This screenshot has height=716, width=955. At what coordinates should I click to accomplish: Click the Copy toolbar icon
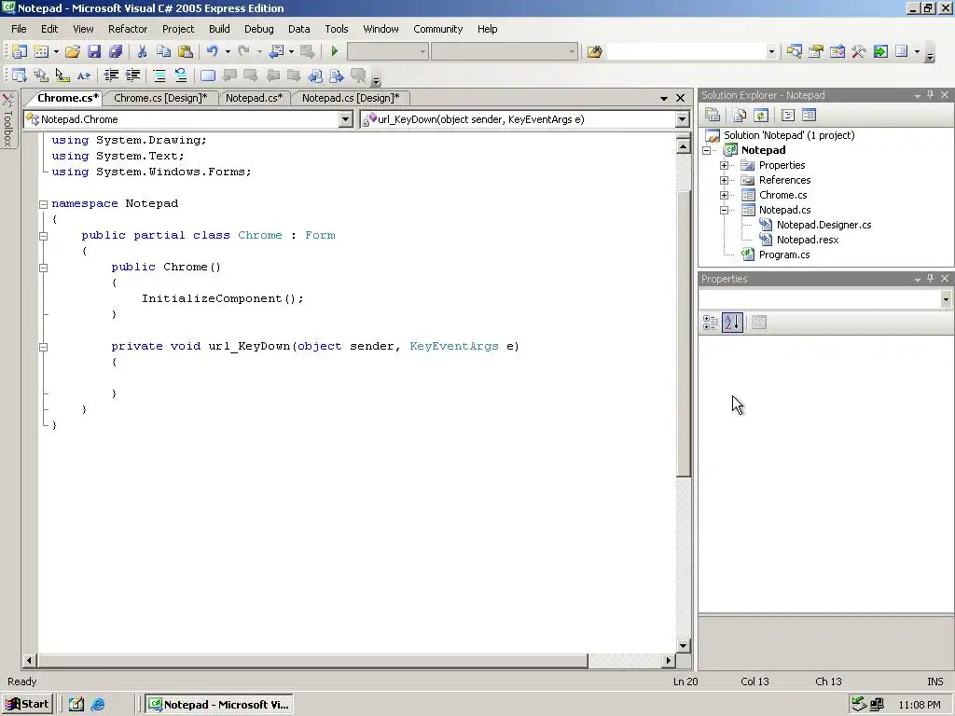point(163,52)
